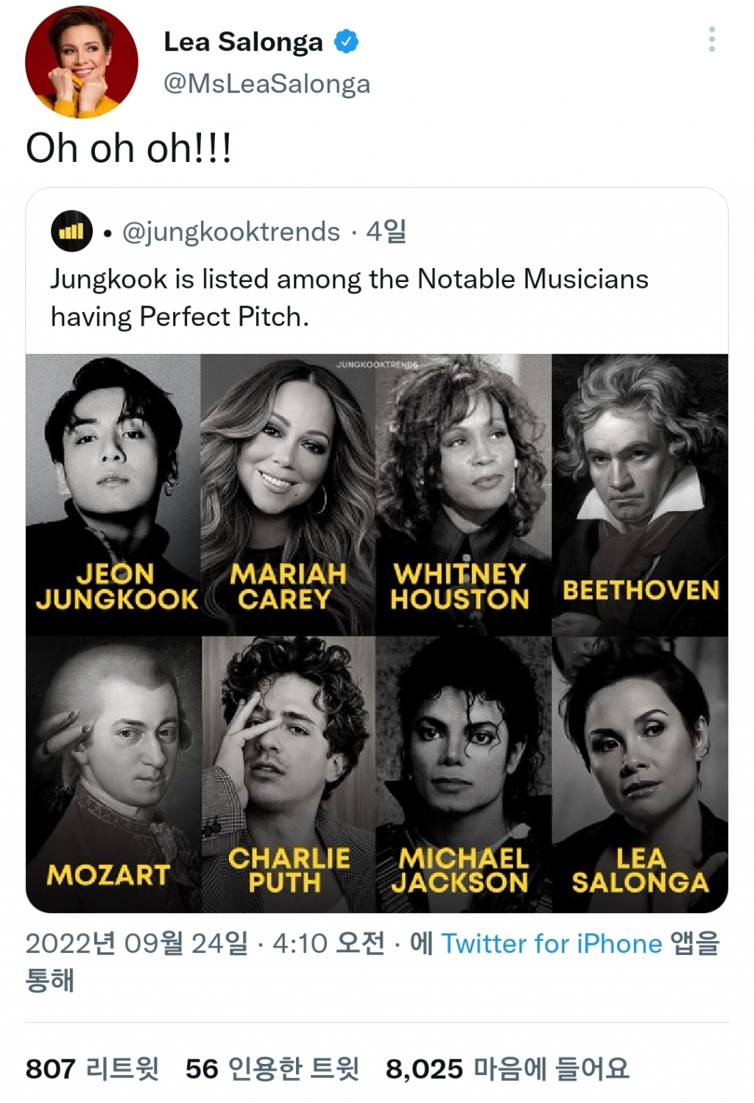The height and width of the screenshot is (1103, 754).
Task: Click the Twitter for iPhone link
Action: click(x=552, y=943)
